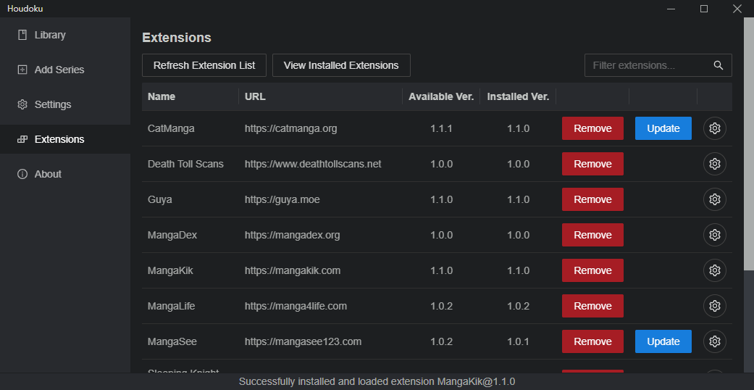Go to the Library page

click(50, 35)
